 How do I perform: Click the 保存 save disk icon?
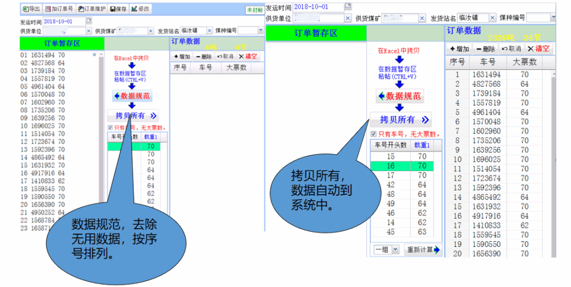[118, 9]
